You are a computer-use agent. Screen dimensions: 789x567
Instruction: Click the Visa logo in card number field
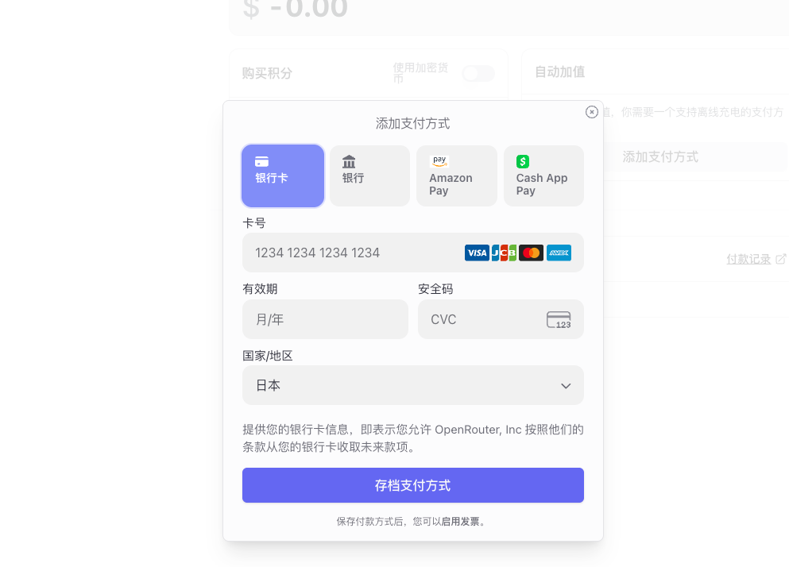tap(477, 253)
